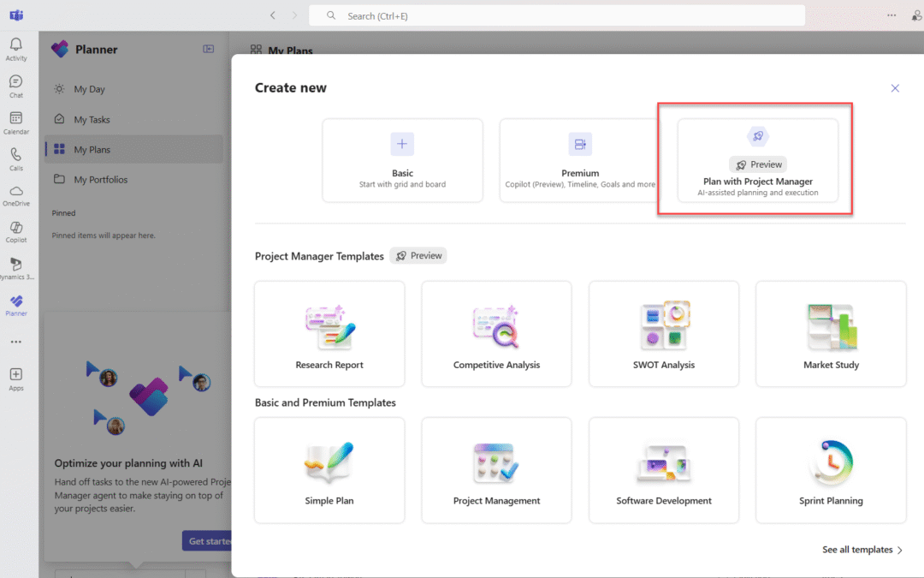This screenshot has height=578, width=924.
Task: Open My Tasks in Planner
Action: [x=134, y=119]
